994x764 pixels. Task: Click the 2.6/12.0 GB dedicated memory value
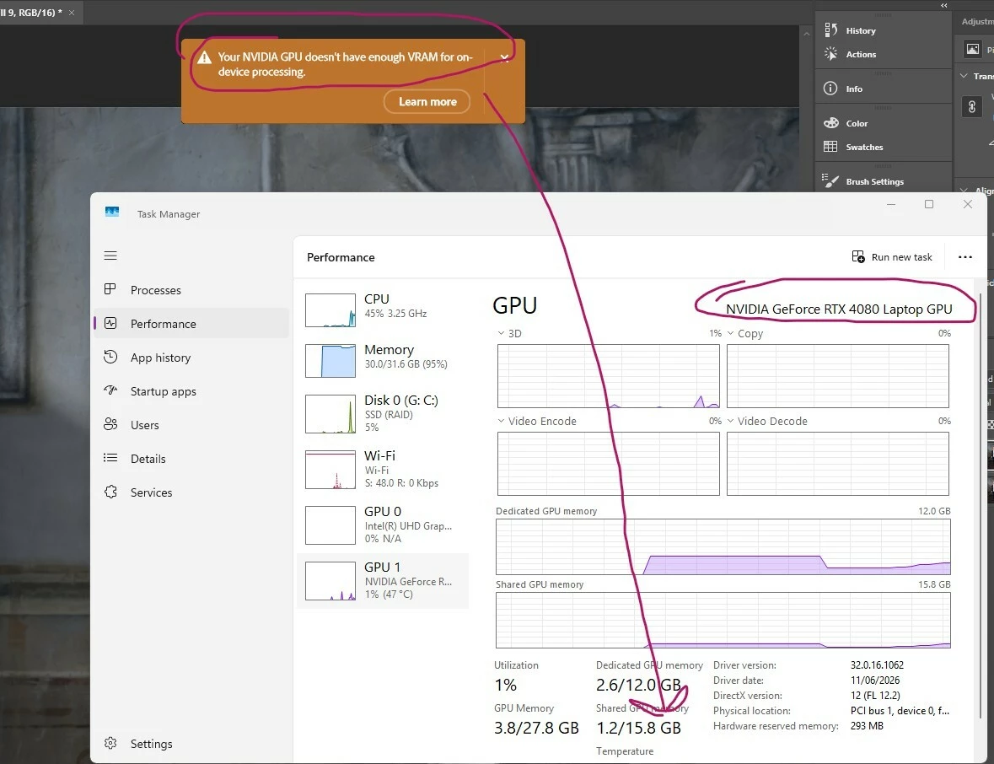tap(638, 685)
